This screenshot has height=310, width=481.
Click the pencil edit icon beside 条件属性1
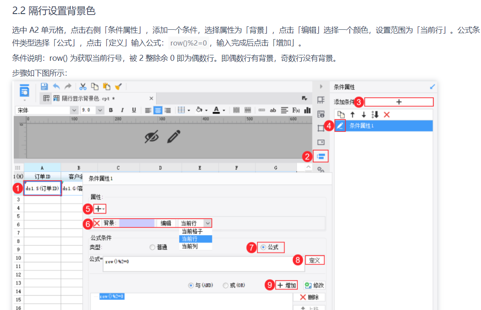(x=340, y=126)
